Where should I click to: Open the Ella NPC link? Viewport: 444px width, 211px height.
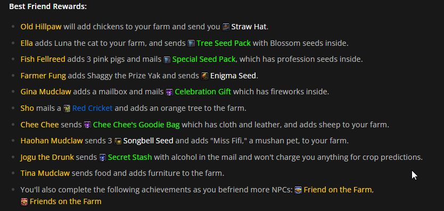click(27, 43)
